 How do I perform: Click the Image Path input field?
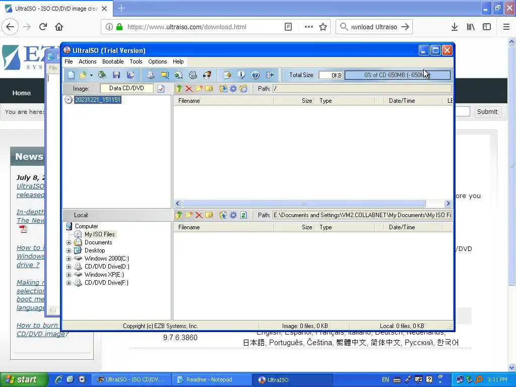[x=362, y=89]
